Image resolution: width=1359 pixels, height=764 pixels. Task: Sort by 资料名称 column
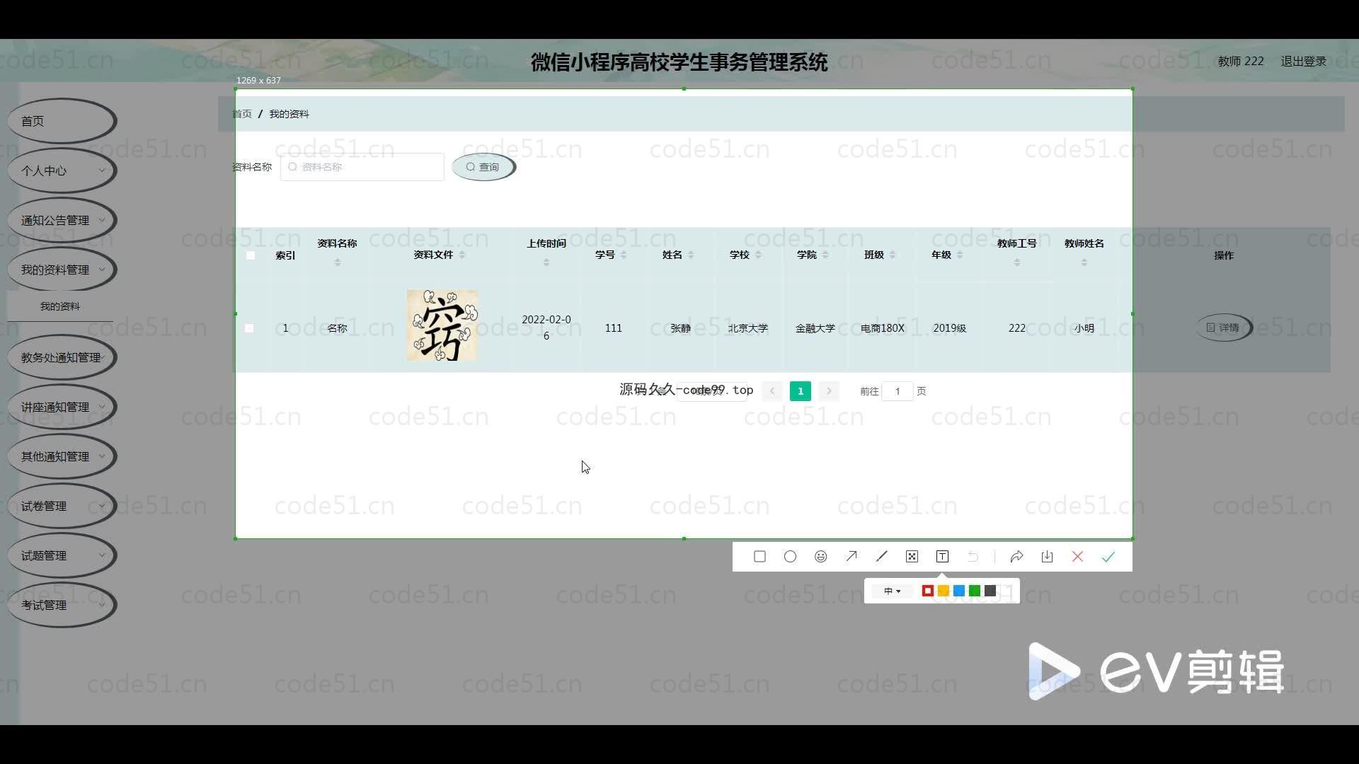click(337, 262)
